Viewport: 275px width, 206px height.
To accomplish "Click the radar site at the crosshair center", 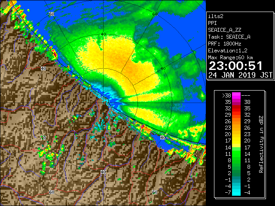I will (104, 103).
